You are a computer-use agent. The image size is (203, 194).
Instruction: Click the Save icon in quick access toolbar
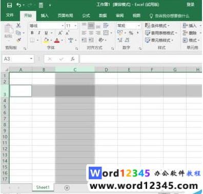tap(9, 5)
